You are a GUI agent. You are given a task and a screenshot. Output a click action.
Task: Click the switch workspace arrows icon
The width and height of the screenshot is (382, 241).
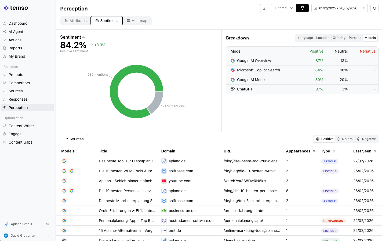[x=48, y=224]
